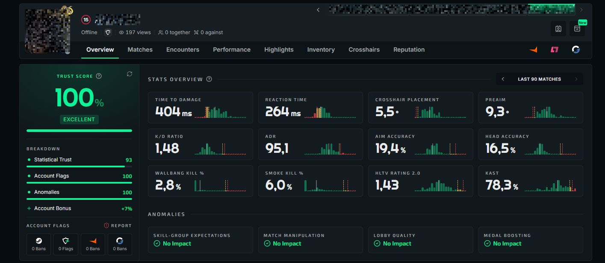605x263 pixels.
Task: Click the shield badge next to Offline
Action: 108,32
